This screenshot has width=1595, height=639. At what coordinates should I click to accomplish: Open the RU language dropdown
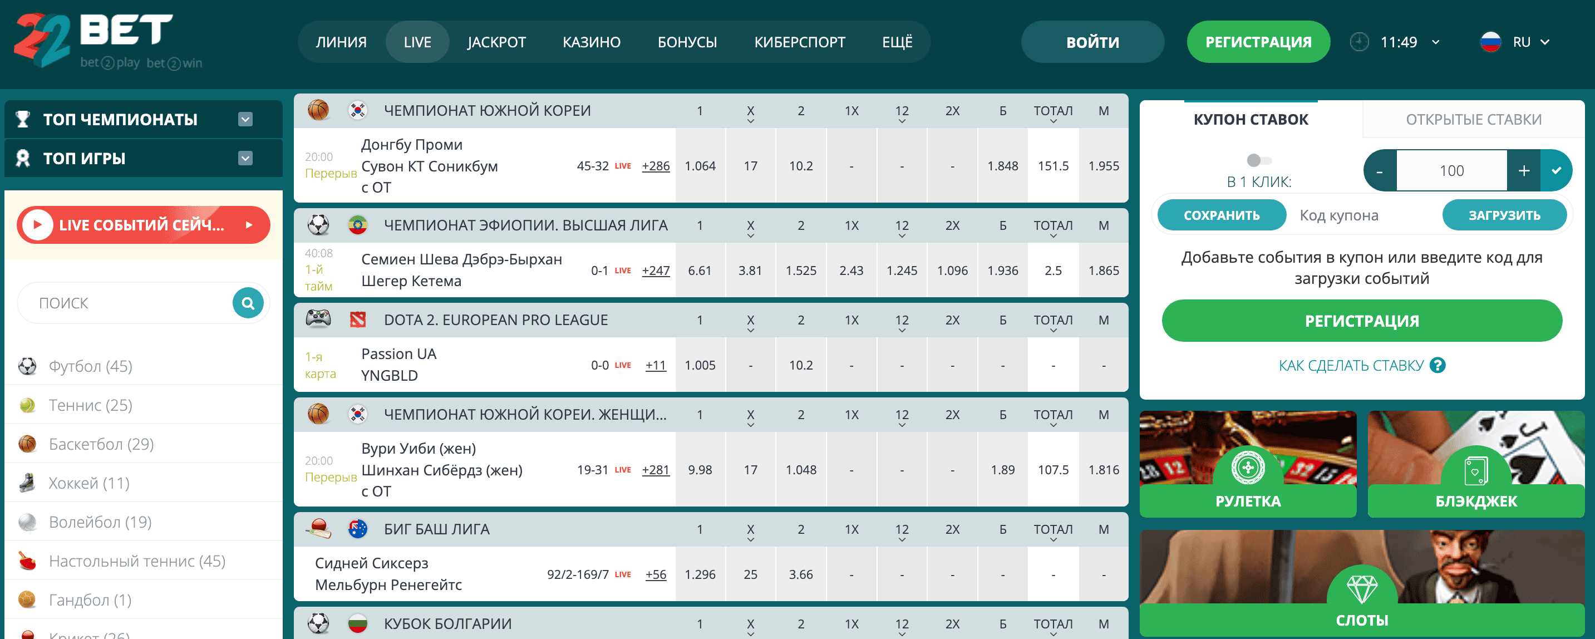(1545, 42)
